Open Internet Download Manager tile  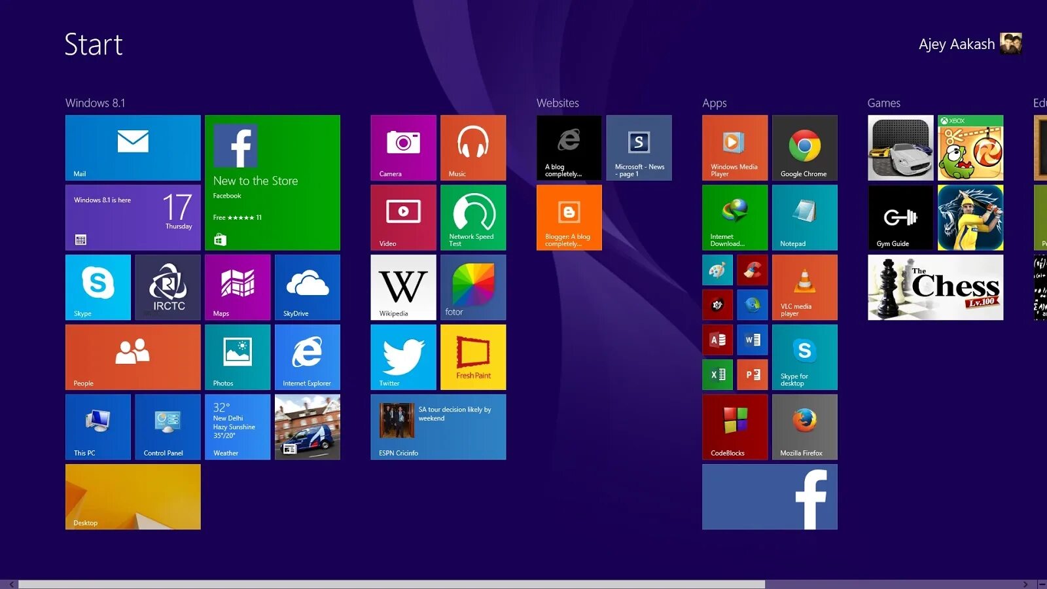735,217
